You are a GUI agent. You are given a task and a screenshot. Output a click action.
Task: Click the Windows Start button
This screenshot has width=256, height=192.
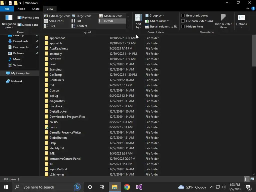pyautogui.click(x=6, y=187)
